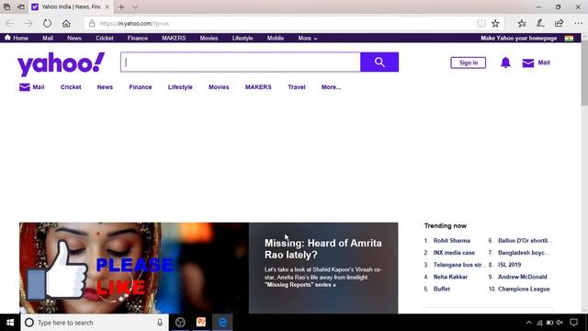
Task: Open News in the top purple bar
Action: point(74,38)
